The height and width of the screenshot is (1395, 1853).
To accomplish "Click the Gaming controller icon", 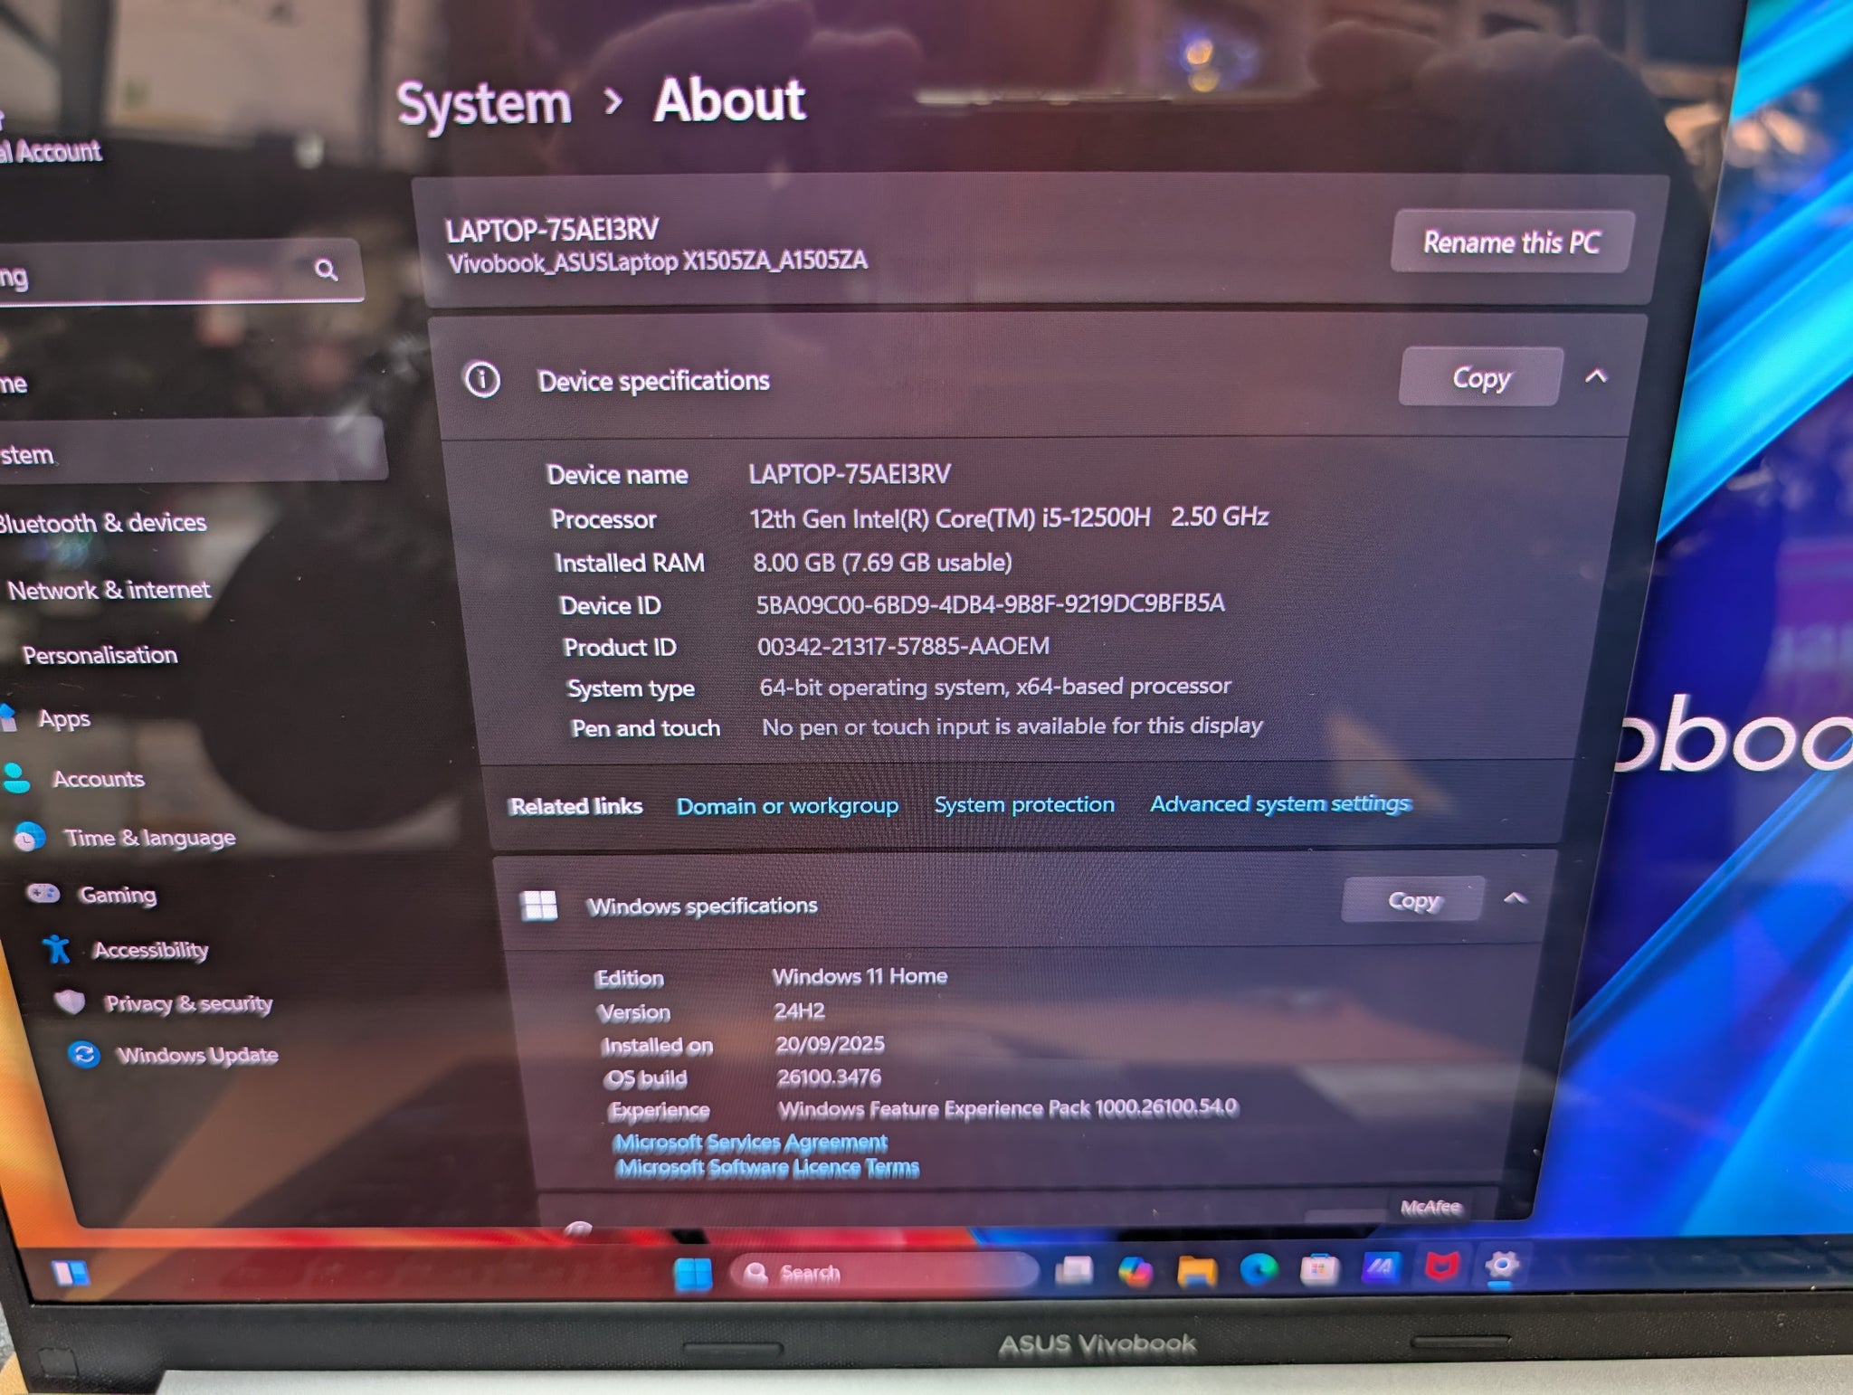I will (x=43, y=894).
